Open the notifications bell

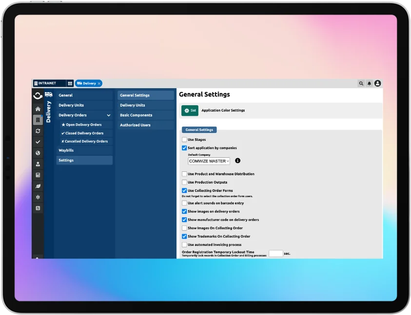pos(369,83)
